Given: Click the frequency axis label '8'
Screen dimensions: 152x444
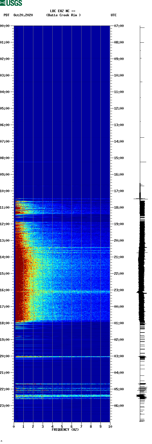Looking at the screenshot, I should pos(91,427).
